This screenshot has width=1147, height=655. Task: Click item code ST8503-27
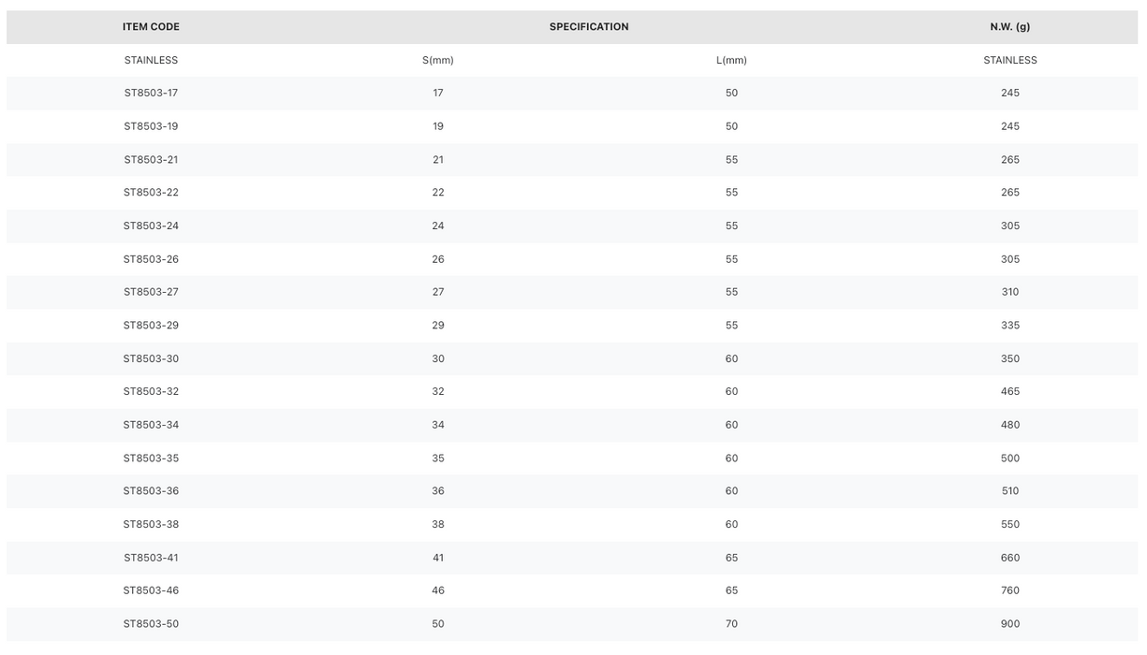tap(151, 292)
